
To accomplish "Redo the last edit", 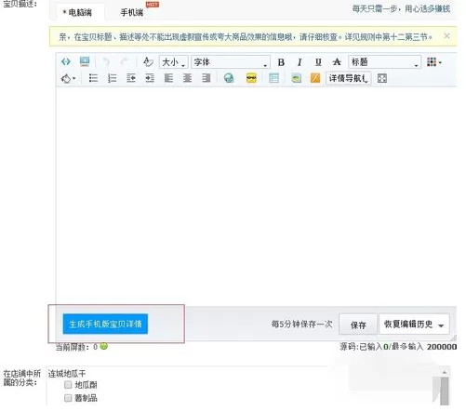I will (x=125, y=62).
